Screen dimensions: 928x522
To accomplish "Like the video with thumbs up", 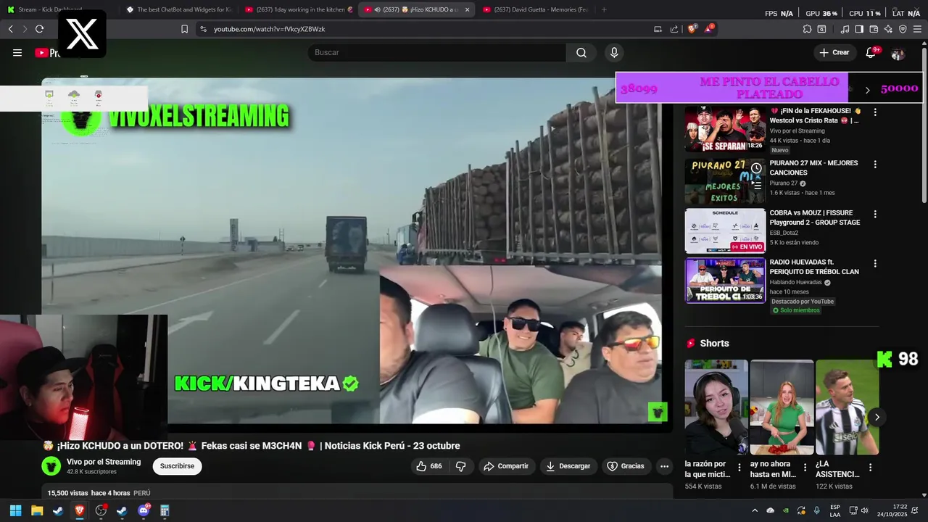I will coord(429,466).
